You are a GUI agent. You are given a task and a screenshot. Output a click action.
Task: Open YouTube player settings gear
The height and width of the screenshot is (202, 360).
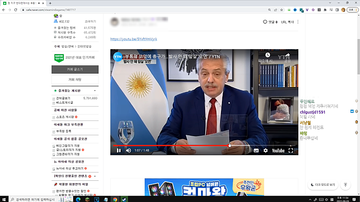point(265,151)
